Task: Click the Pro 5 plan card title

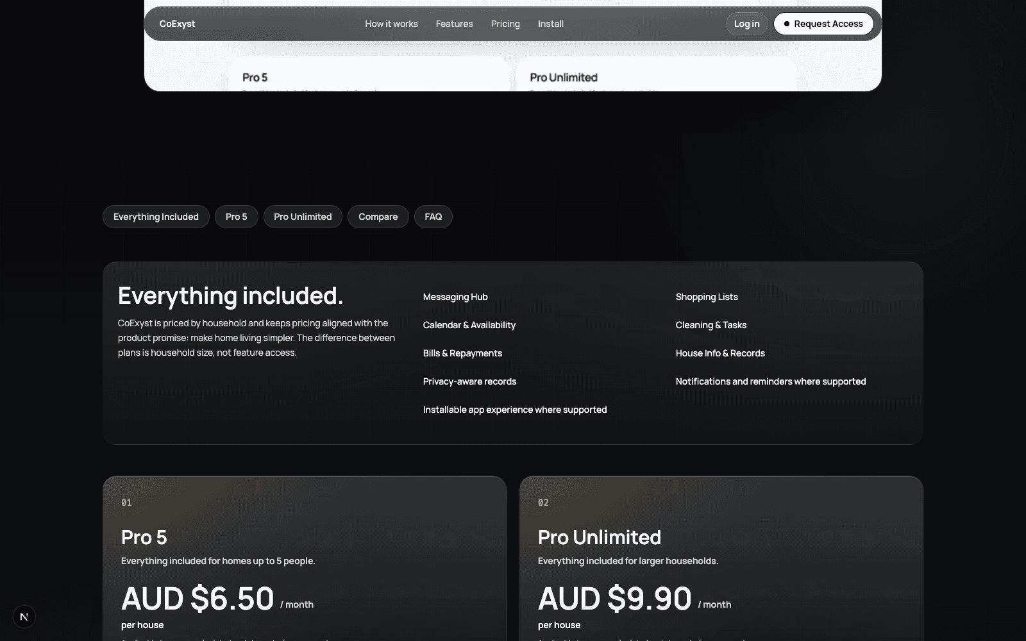Action: pyautogui.click(x=144, y=537)
